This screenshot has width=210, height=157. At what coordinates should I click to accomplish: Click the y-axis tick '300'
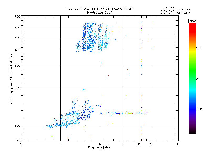[x=17, y=66]
